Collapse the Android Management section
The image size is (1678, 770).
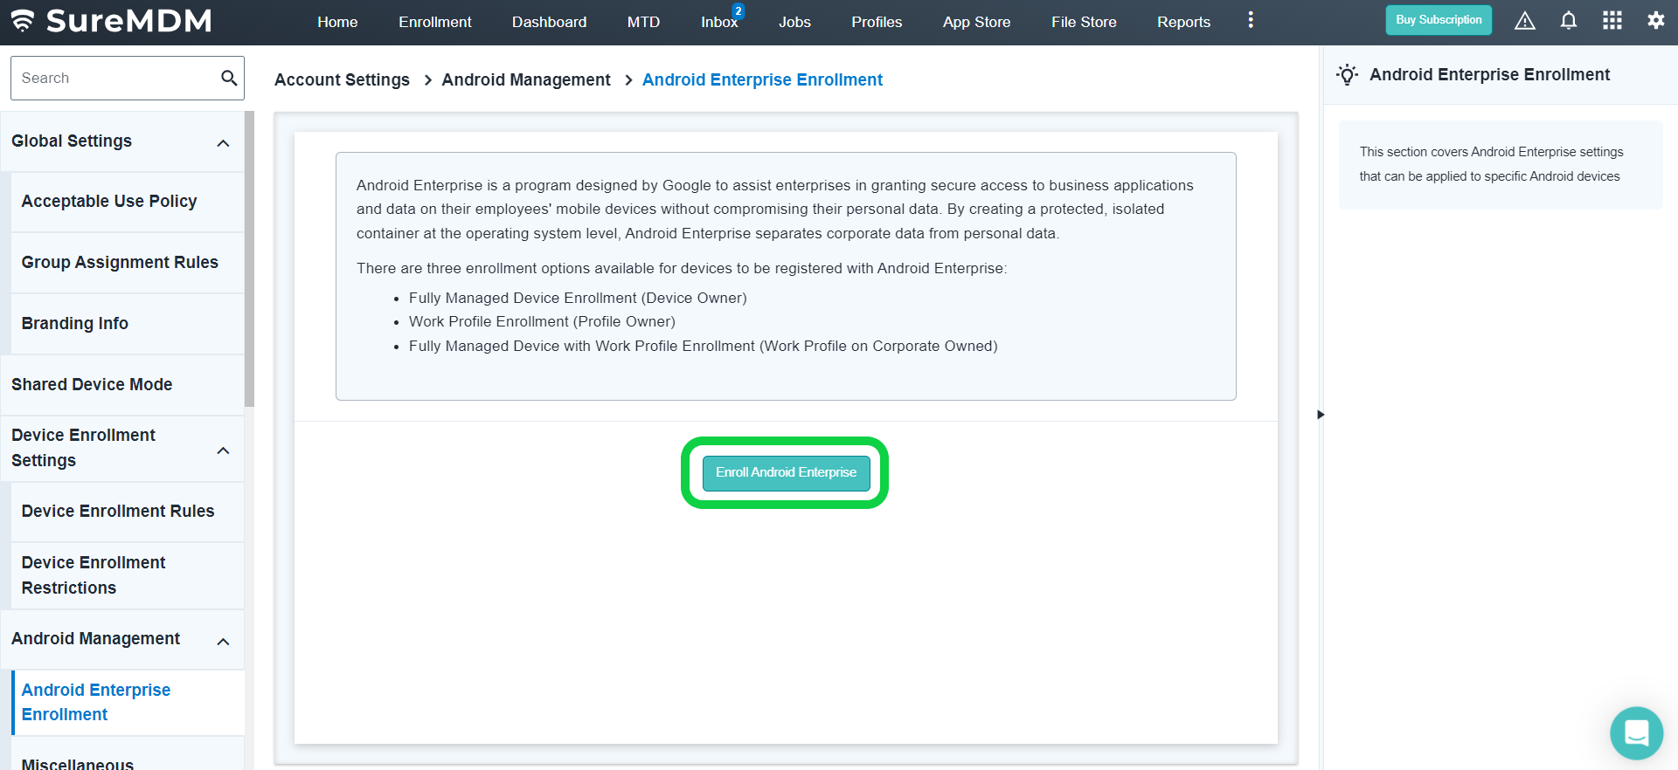click(223, 642)
